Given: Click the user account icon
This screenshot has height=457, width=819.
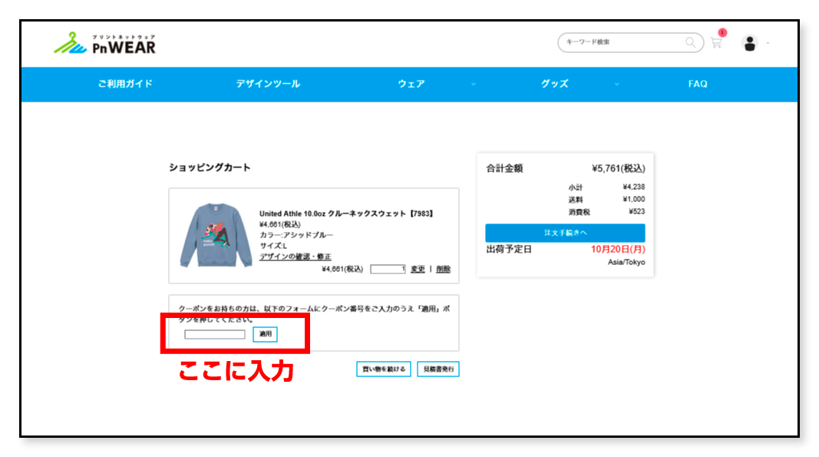Looking at the screenshot, I should (x=750, y=44).
